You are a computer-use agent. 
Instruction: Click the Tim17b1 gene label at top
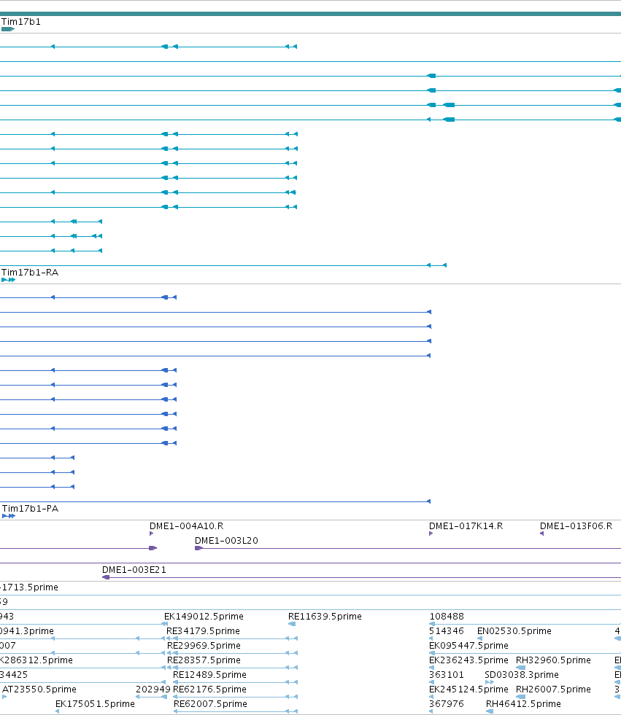coord(21,22)
